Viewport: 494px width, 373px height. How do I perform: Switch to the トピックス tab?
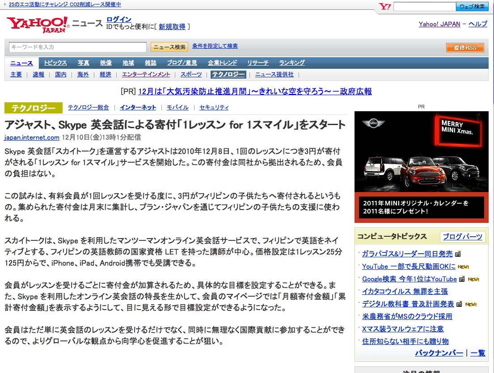coord(55,63)
